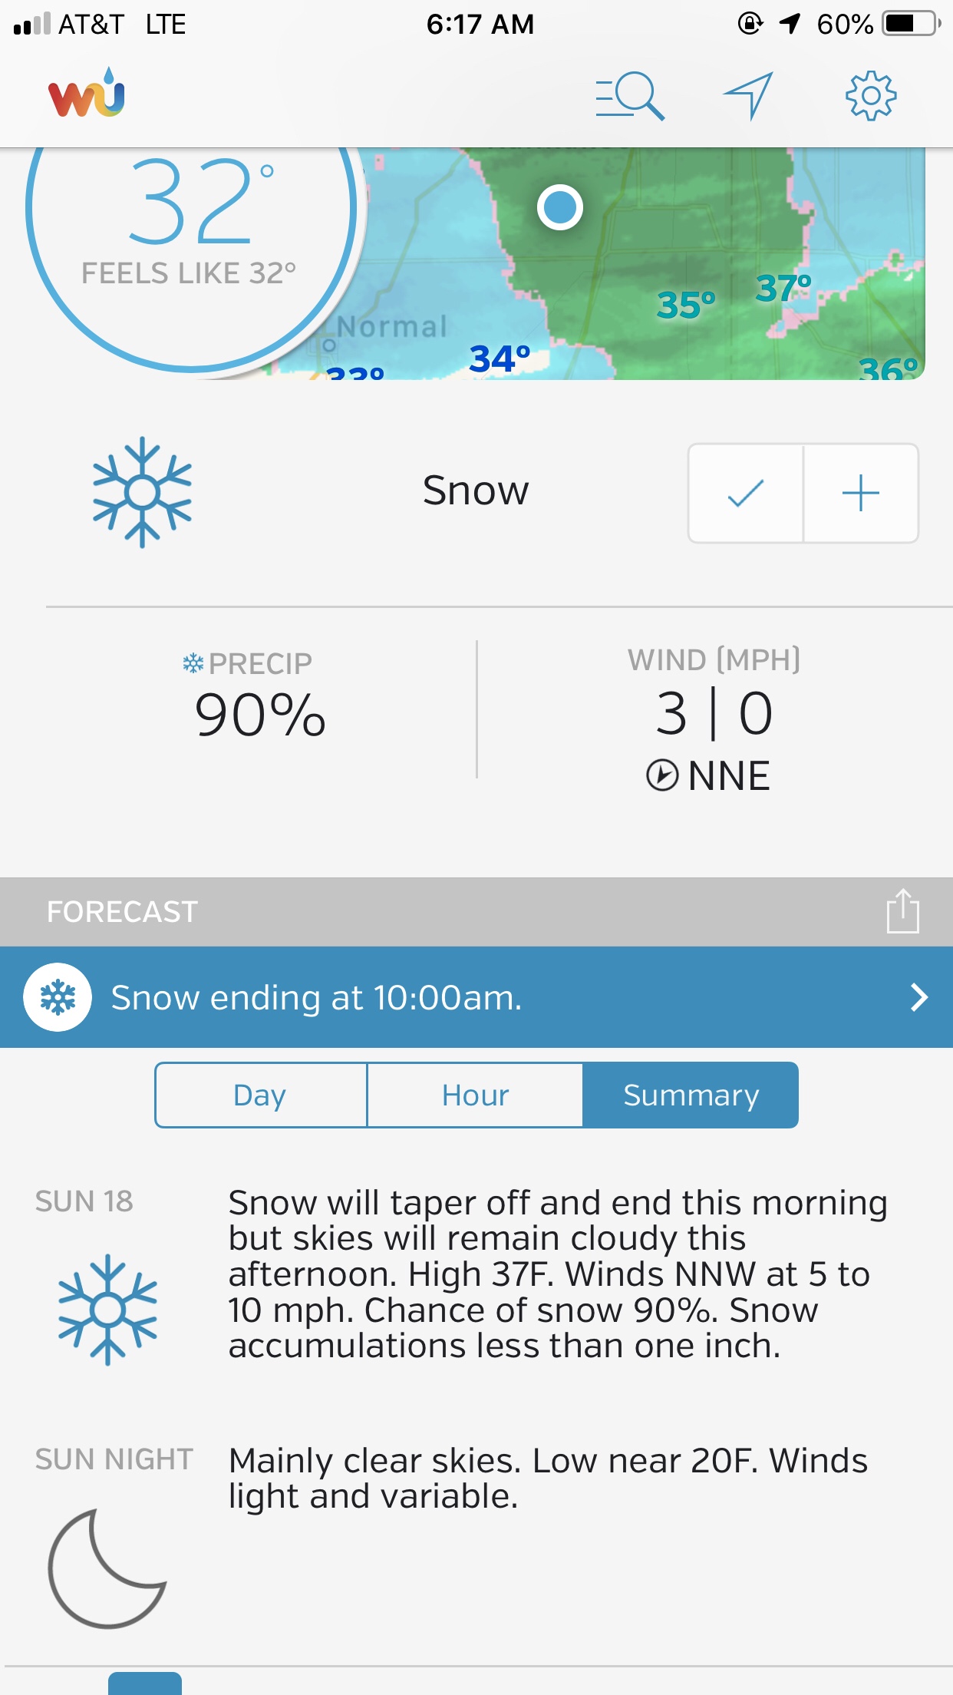
Task: Tap the current location arrow icon
Action: click(x=748, y=96)
